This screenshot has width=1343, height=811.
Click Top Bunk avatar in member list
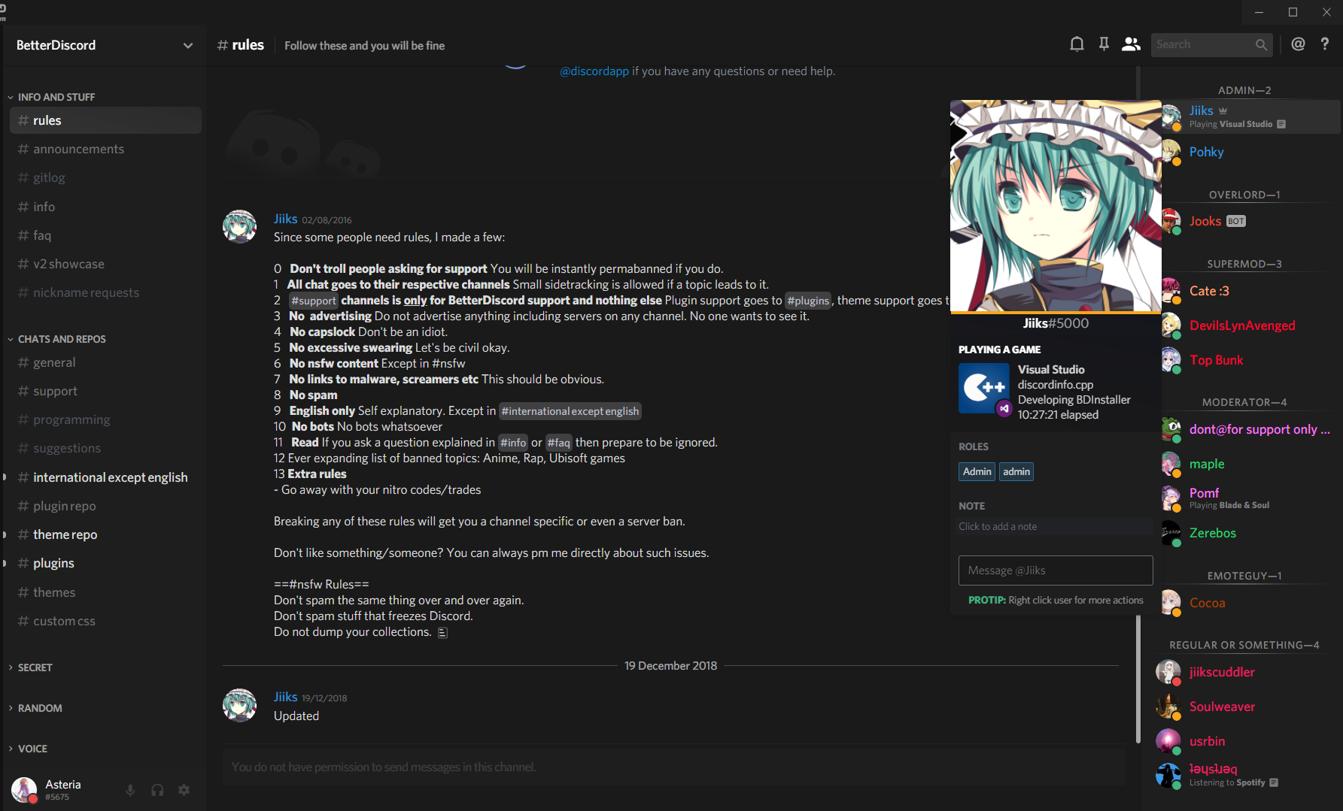coord(1171,360)
